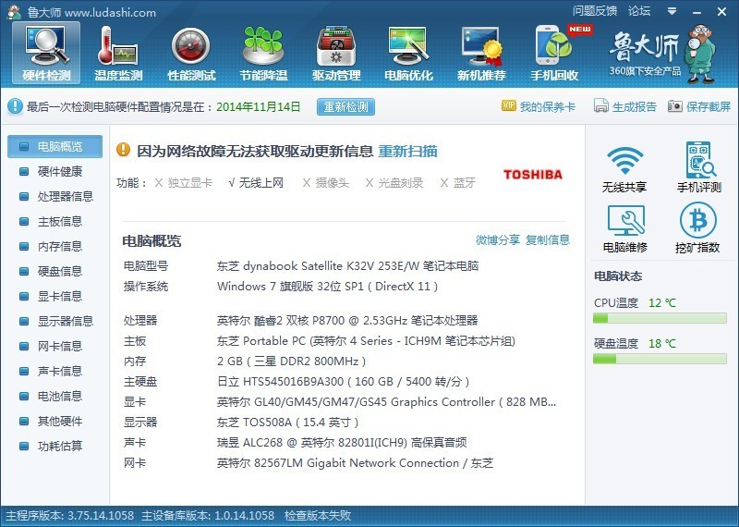Viewport: 739px width, 527px height.
Task: Click the 重新检测 re-detect button
Action: (x=345, y=106)
